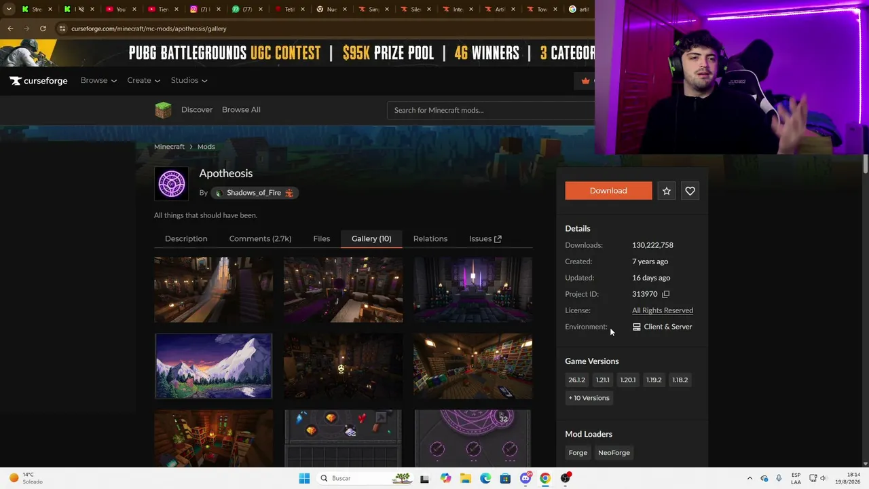Select the Gallery (10) tab
Screen dimensions: 869x489
[x=371, y=239]
